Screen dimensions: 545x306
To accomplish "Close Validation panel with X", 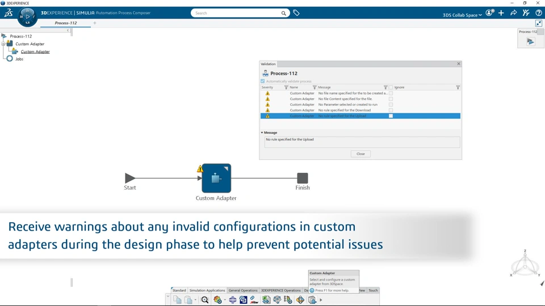I will (459, 64).
